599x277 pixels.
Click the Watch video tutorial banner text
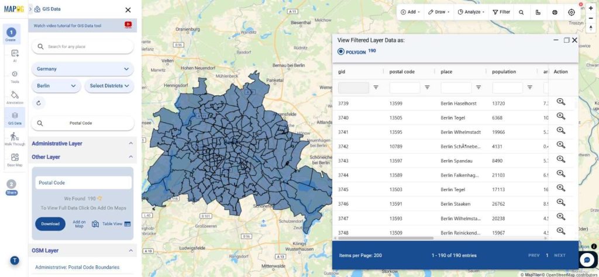coord(68,26)
